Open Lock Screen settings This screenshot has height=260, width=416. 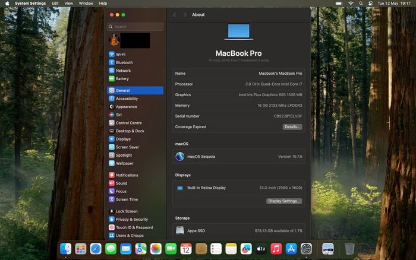[x=135, y=211]
